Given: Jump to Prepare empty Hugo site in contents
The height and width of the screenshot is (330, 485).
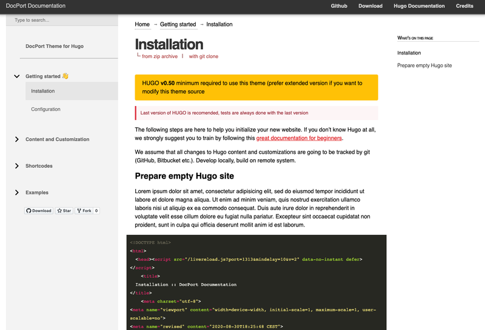Looking at the screenshot, I should point(424,65).
